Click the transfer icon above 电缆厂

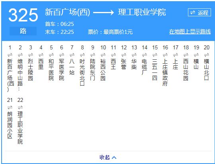pos(145,55)
